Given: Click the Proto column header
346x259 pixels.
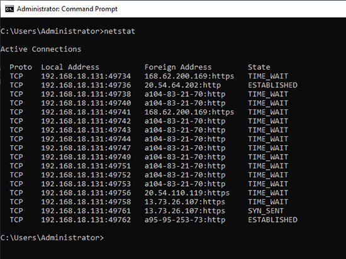Looking at the screenshot, I should pos(21,67).
